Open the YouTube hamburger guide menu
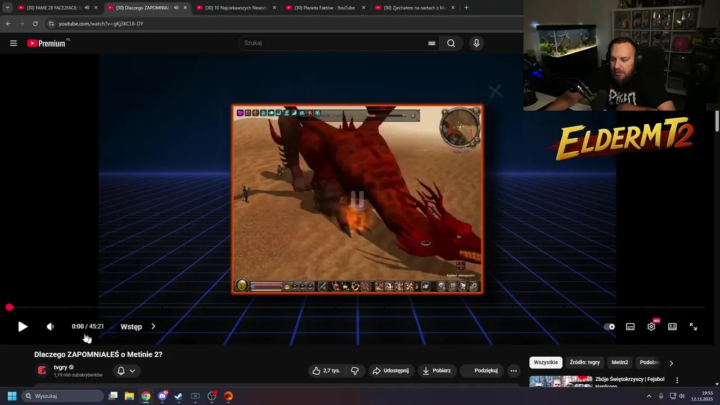720x405 pixels. tap(13, 43)
